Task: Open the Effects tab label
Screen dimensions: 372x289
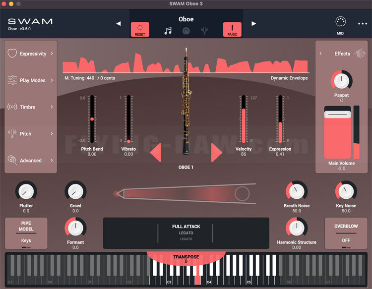Action: click(x=342, y=54)
